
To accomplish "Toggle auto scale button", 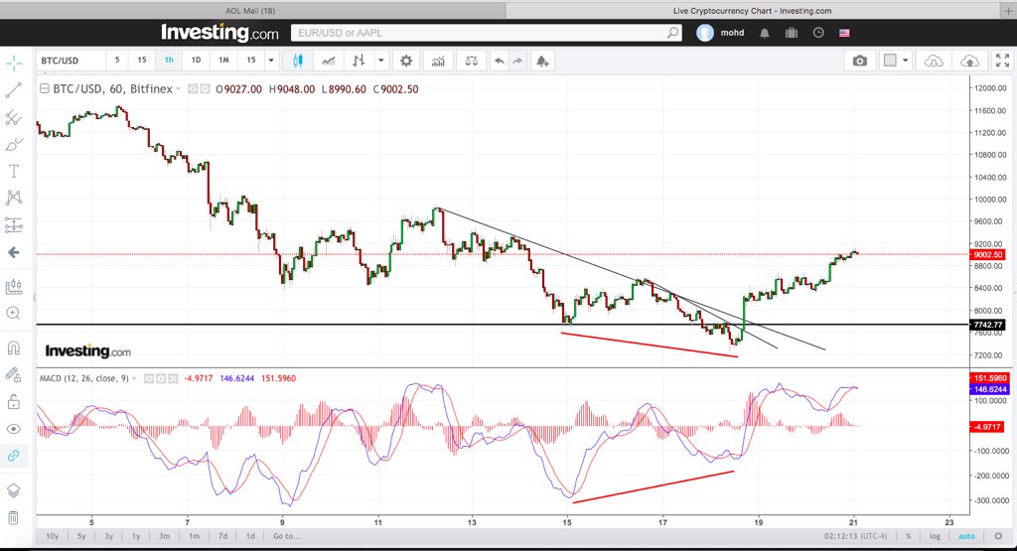I will coord(966,536).
